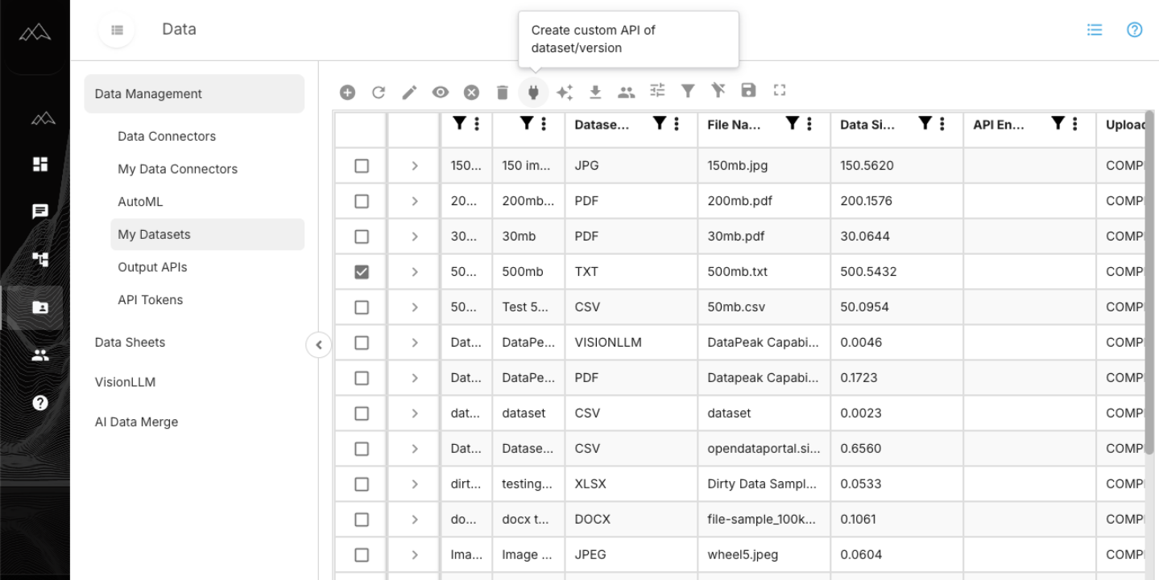Uncheck the box for 500mb.txt row
The height and width of the screenshot is (580, 1159).
click(x=362, y=272)
